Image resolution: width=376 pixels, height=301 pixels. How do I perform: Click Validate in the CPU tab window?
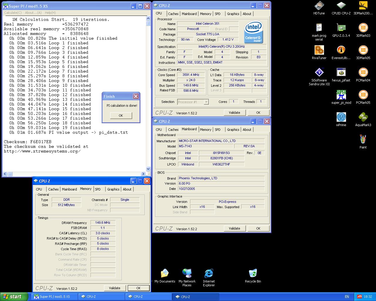click(x=234, y=113)
